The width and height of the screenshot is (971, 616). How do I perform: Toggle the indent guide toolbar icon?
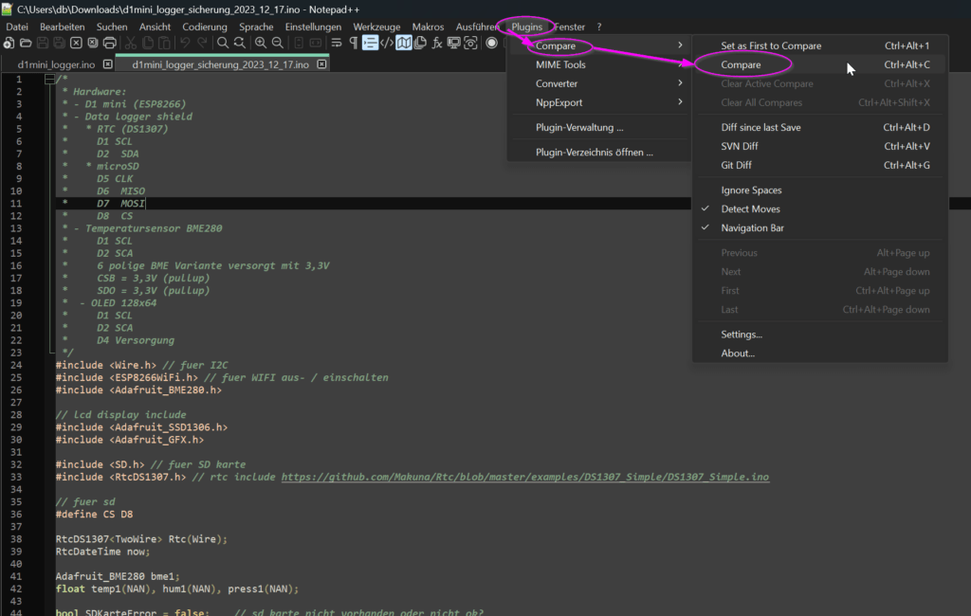tap(370, 43)
